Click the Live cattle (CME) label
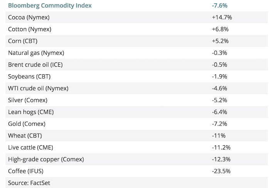Screen dimensions: 270x188 click(30, 148)
